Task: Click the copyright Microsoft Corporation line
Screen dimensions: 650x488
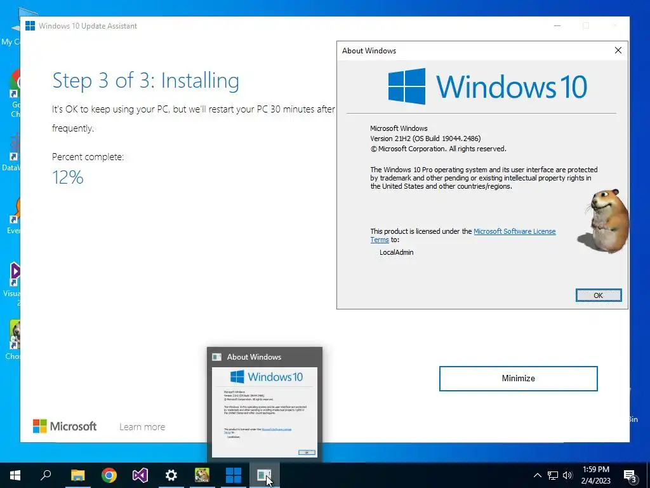Action: (438, 149)
